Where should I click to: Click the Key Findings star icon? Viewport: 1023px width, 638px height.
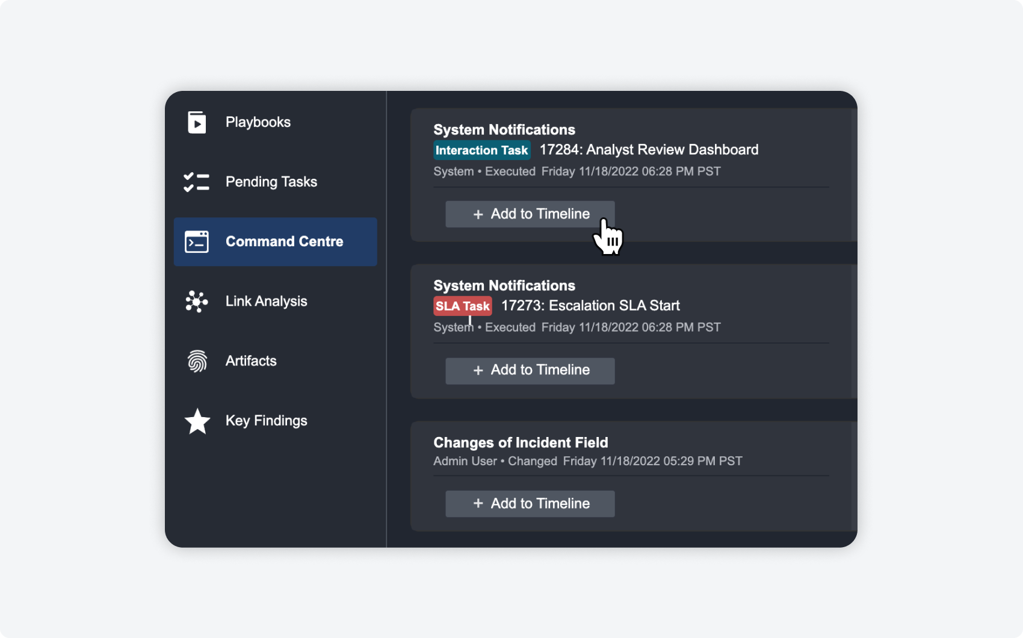pos(197,421)
